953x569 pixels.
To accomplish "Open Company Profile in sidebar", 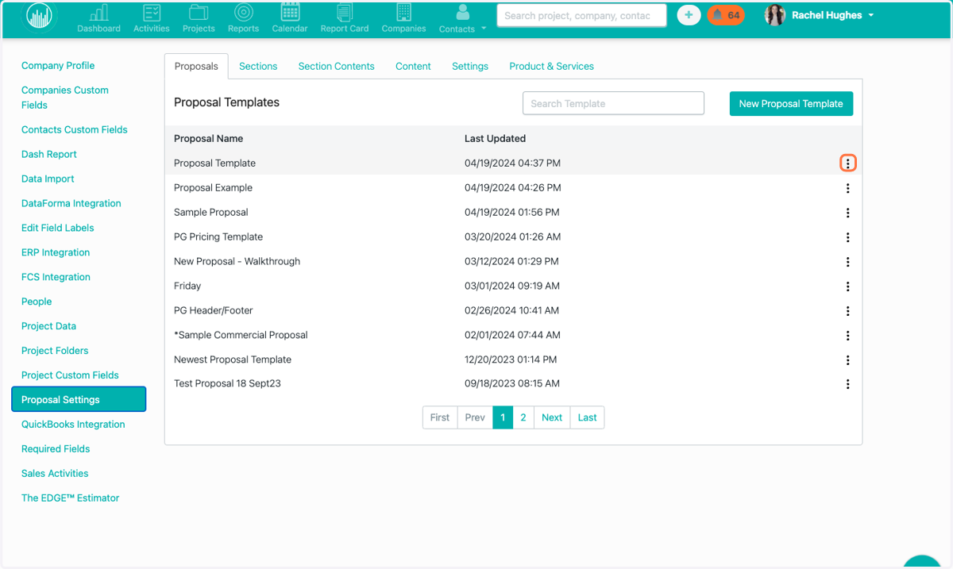I will 58,66.
